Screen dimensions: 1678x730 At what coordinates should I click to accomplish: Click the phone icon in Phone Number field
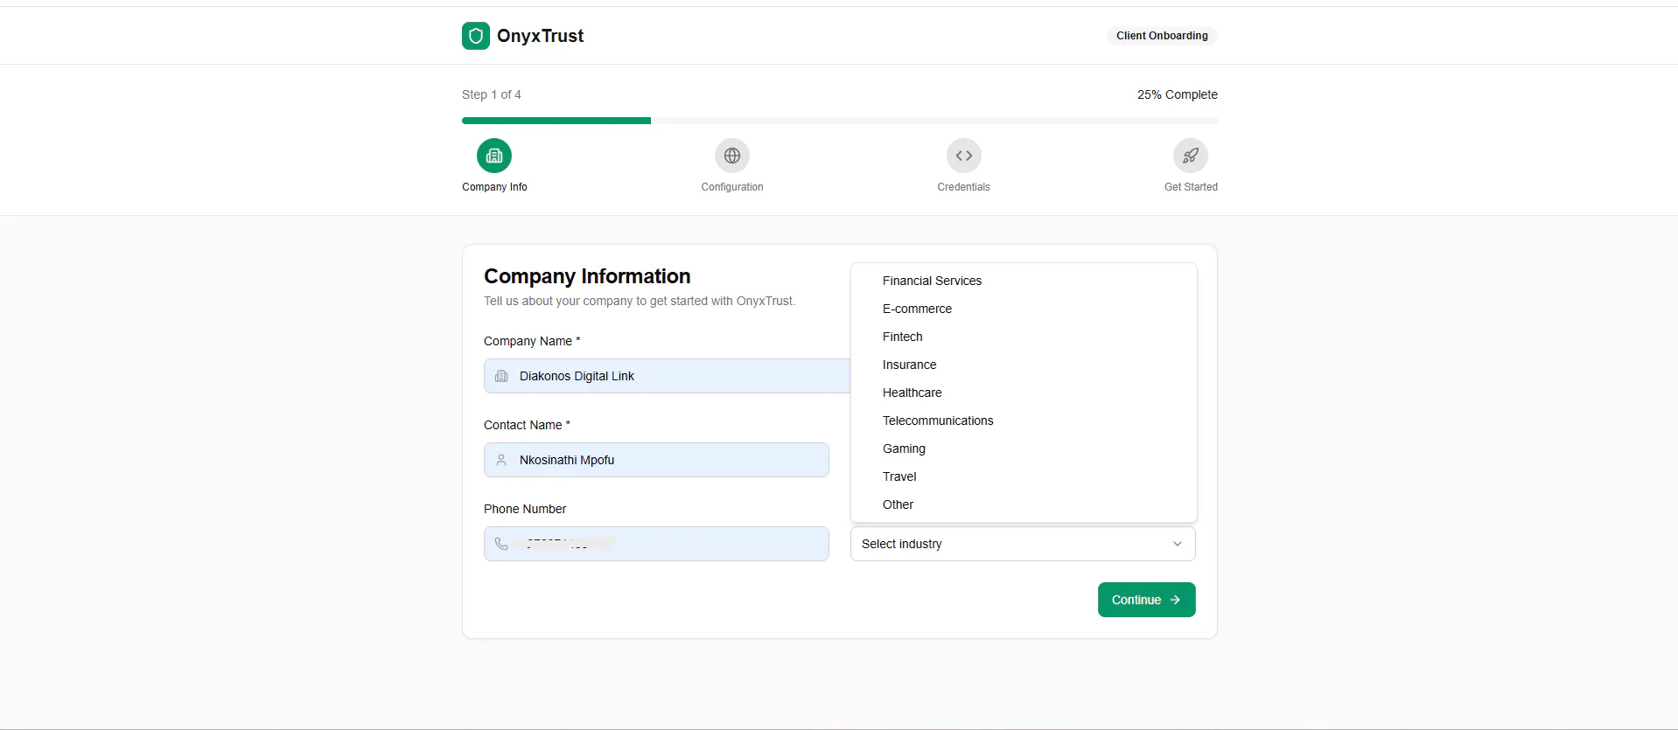pos(501,544)
